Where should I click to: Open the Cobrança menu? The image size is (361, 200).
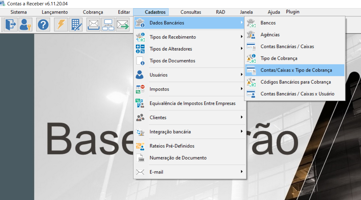pos(93,12)
